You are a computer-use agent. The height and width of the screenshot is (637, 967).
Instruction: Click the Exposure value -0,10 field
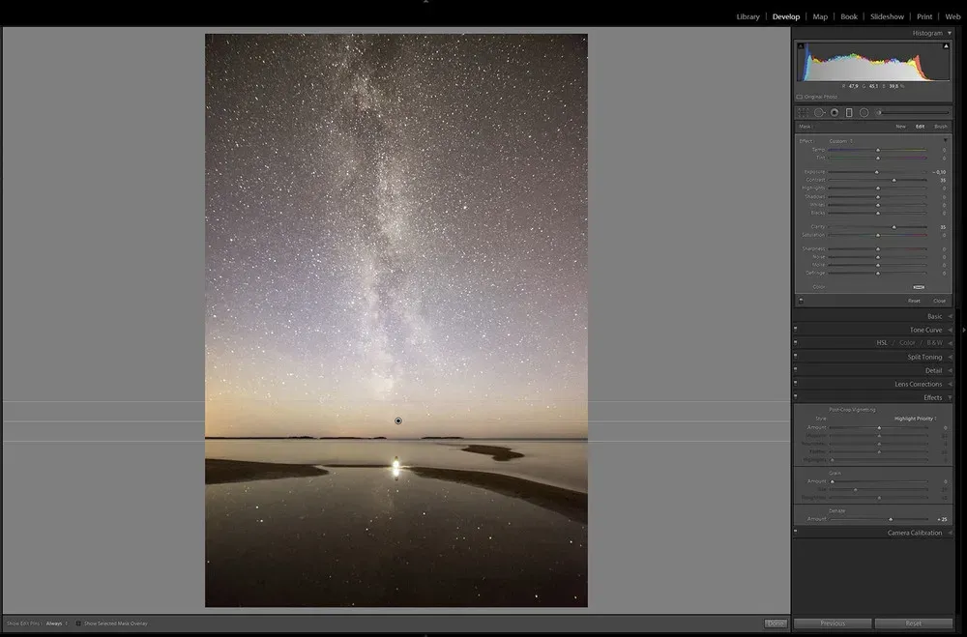[x=939, y=172]
